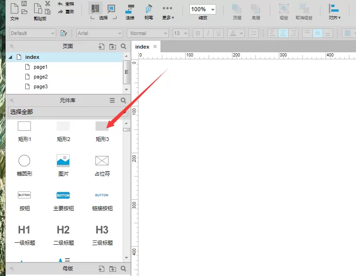This screenshot has width=356, height=276.
Task: Click the fill color swatch button
Action: coord(348,33)
